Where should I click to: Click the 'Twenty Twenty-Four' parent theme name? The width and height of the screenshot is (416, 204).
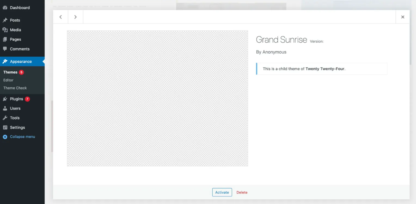point(325,69)
